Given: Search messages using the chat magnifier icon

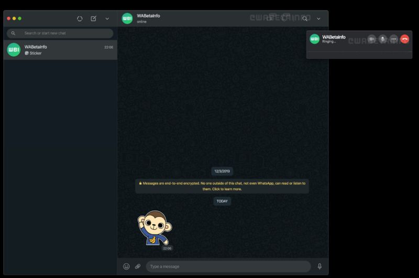Looking at the screenshot, I should [x=305, y=18].
